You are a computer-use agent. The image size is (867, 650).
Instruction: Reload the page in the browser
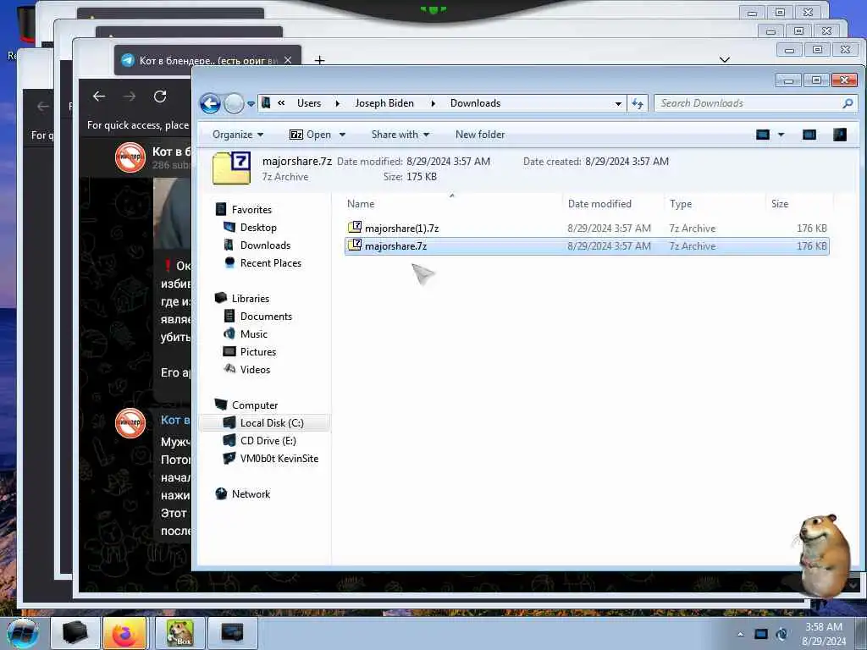(160, 96)
